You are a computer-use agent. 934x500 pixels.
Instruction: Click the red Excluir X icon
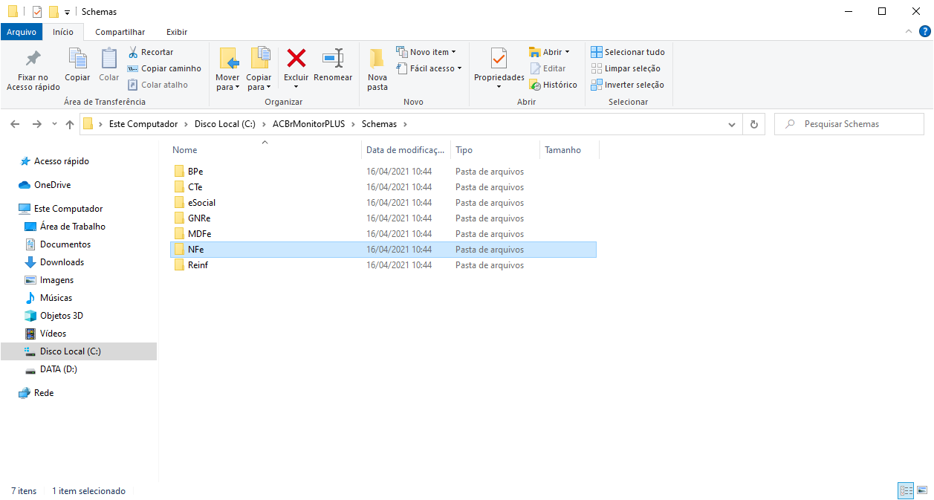click(296, 58)
